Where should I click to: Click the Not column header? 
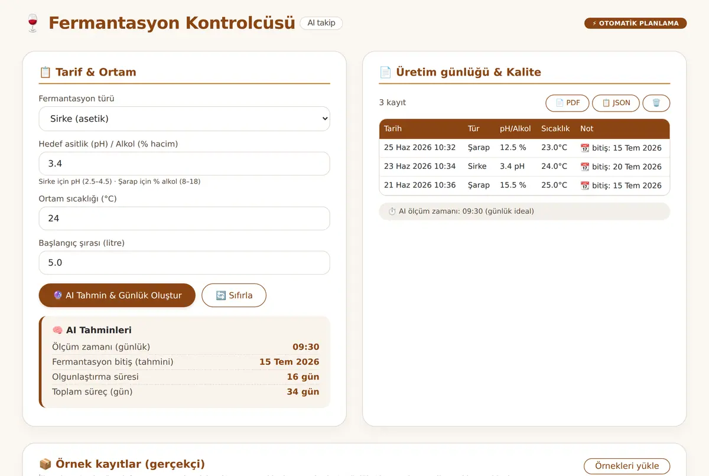tap(587, 129)
